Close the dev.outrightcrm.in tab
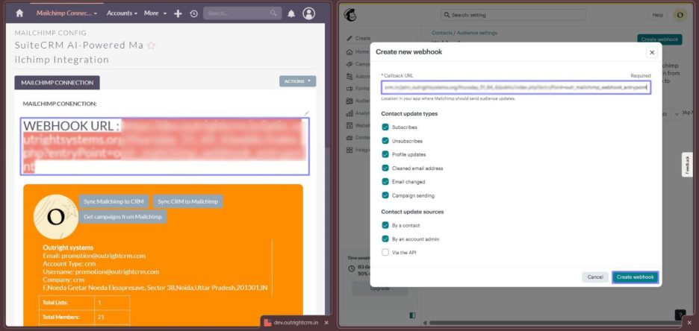This screenshot has height=331, width=699. coord(326,323)
